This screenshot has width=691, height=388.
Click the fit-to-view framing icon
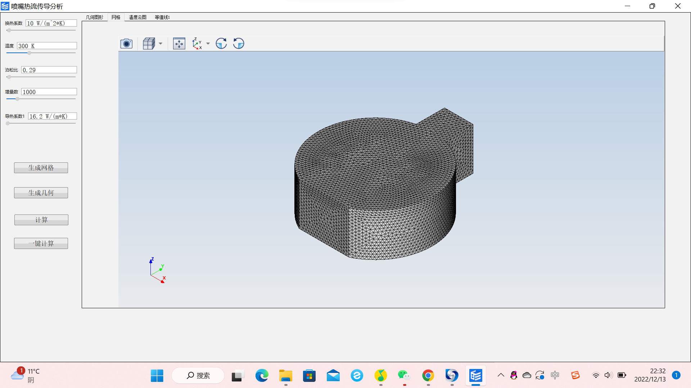pyautogui.click(x=179, y=43)
